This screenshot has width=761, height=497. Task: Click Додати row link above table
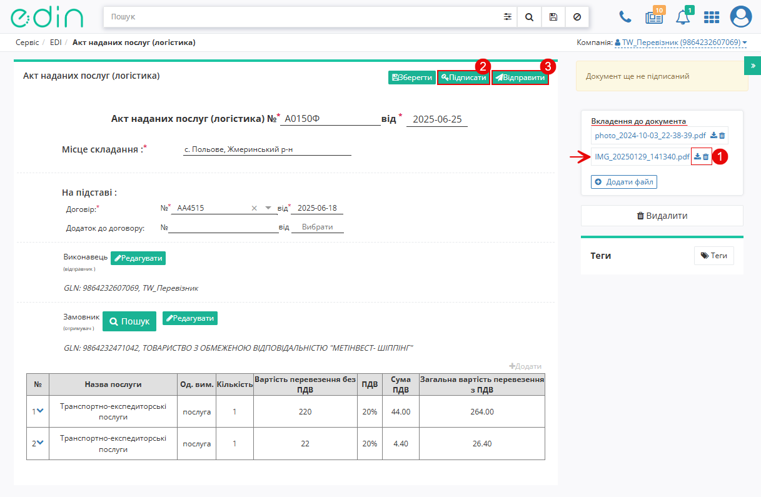pos(525,366)
